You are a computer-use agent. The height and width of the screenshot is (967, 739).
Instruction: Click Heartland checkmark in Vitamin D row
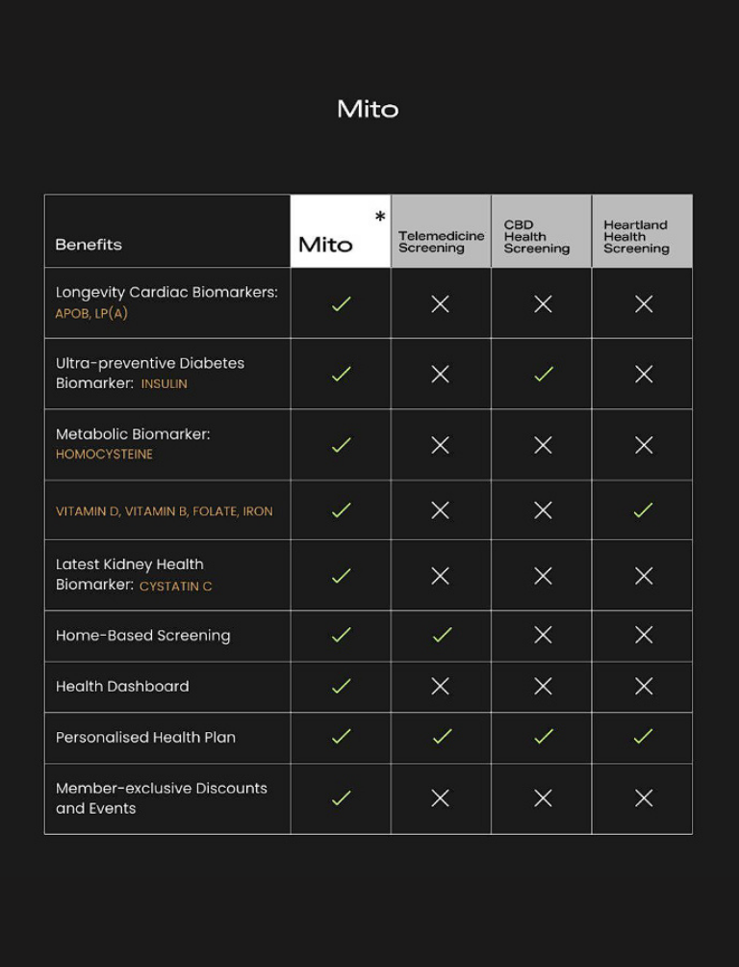[644, 510]
